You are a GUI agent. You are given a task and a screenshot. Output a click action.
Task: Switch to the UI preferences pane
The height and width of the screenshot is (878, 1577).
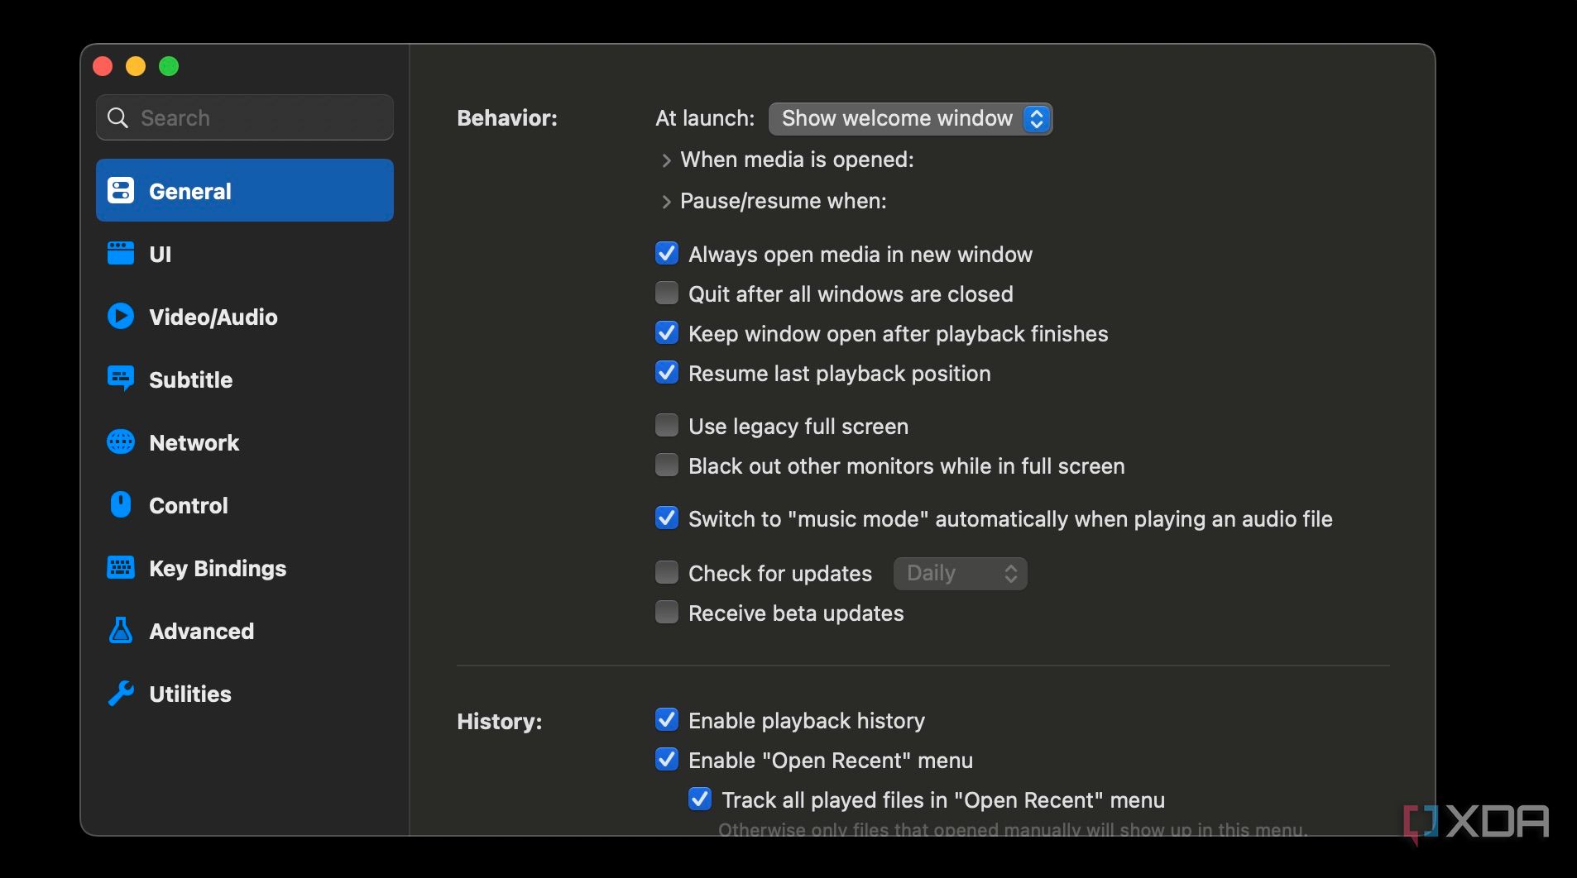245,253
